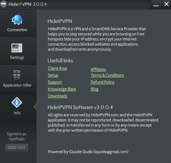Image resolution: width=171 pixels, height=163 pixels.
Task: Open the Downloads link
Action: click(57, 96)
